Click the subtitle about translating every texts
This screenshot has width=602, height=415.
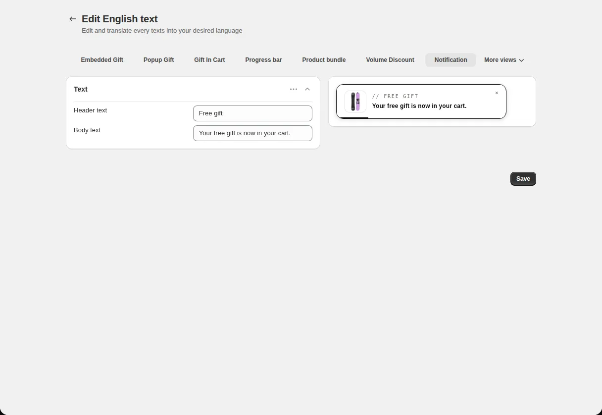pyautogui.click(x=162, y=31)
